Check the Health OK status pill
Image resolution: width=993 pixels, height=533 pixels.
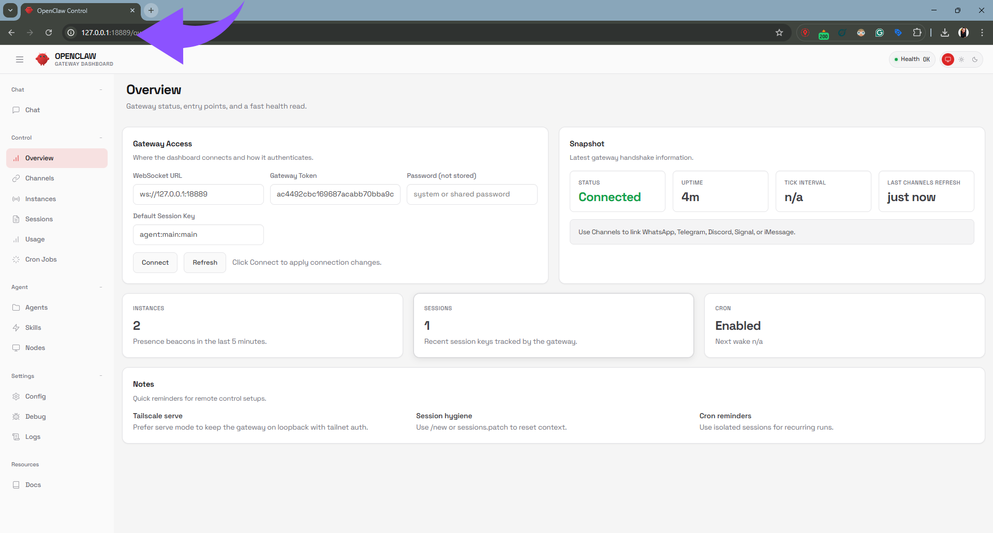tap(912, 59)
